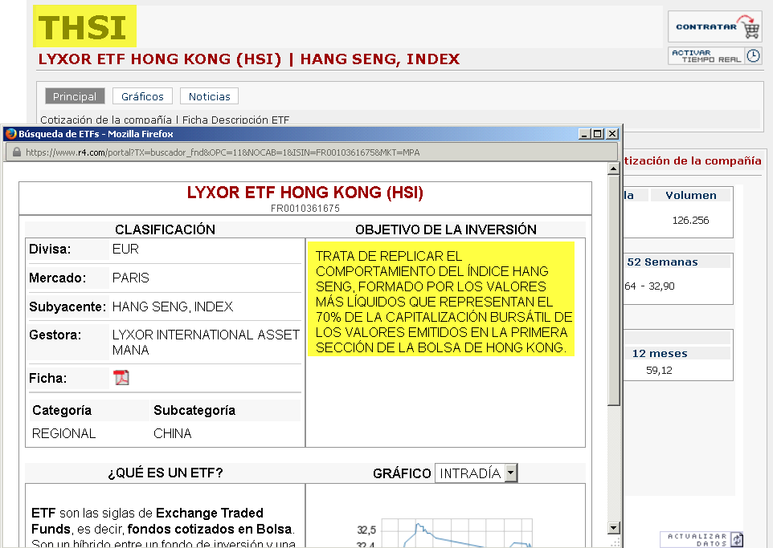Minimize the Búsqueda de ETFs window

(x=584, y=134)
